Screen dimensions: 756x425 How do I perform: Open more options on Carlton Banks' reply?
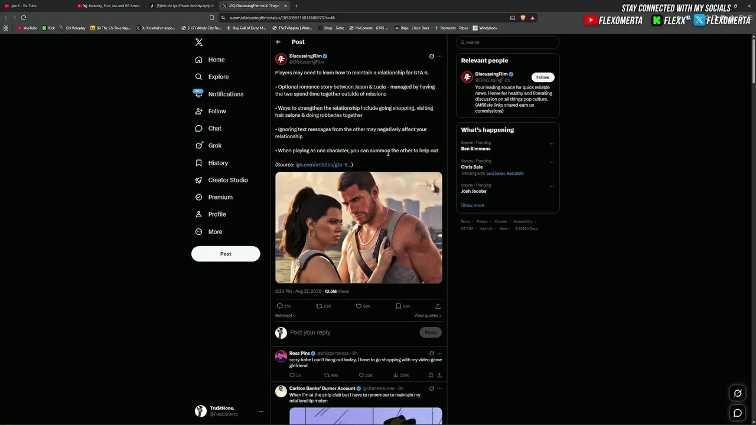(439, 388)
